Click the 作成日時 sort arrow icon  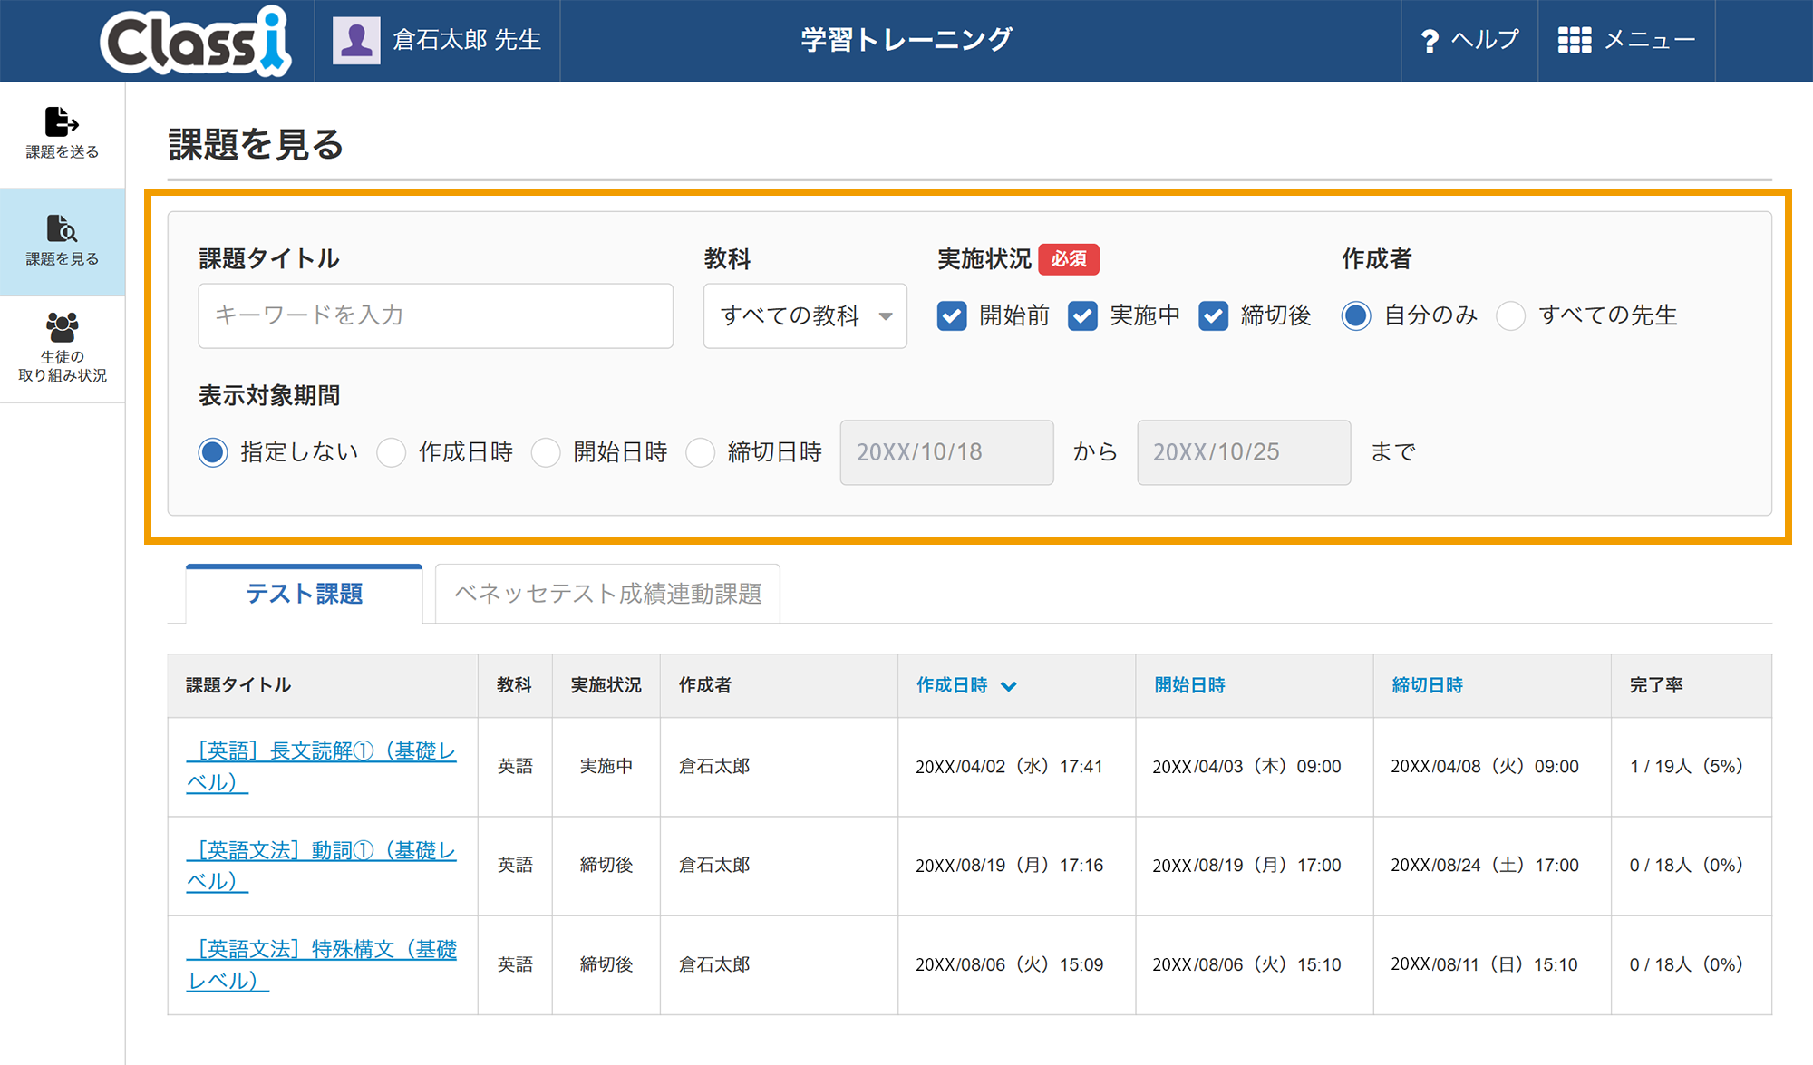coord(1009,686)
